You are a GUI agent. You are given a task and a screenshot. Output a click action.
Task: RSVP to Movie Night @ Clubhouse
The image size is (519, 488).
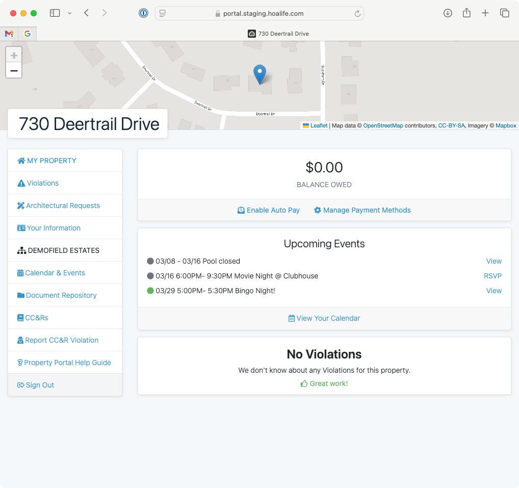click(x=492, y=276)
